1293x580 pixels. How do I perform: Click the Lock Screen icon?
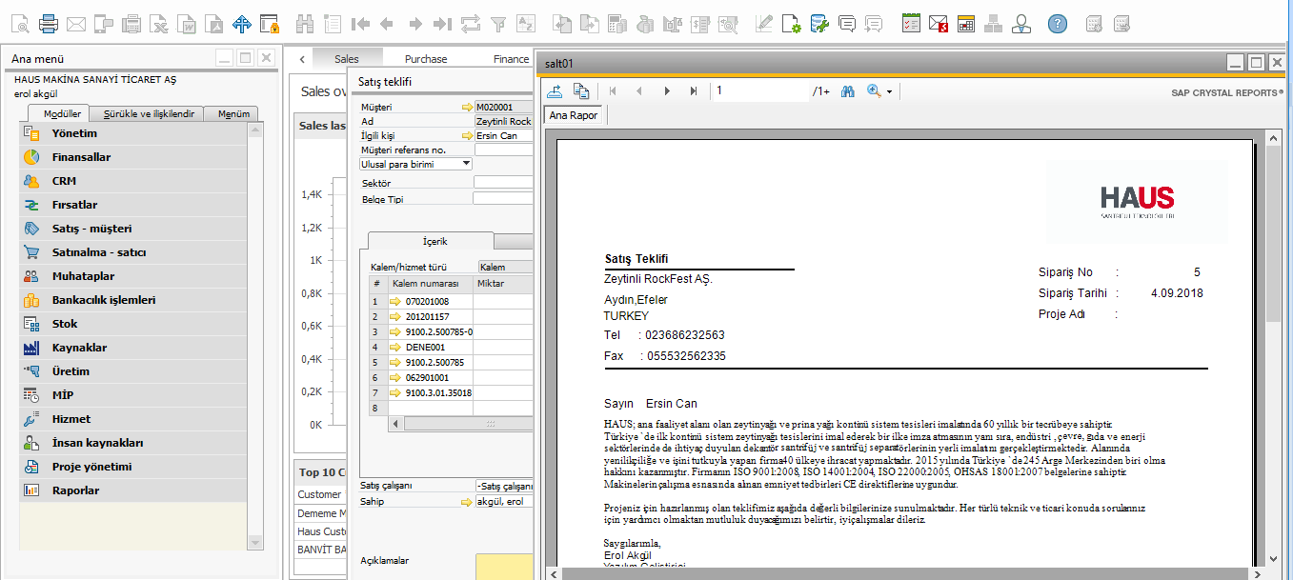[x=270, y=24]
